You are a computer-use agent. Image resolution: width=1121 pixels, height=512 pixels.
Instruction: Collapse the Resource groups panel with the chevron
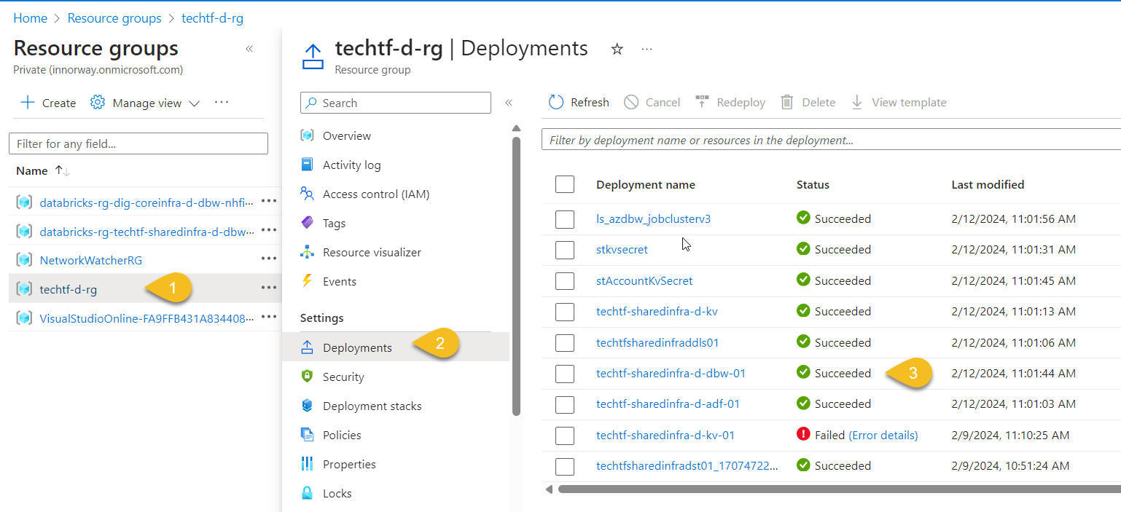click(x=249, y=48)
